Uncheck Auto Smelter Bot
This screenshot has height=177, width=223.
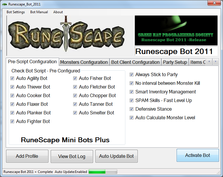(x=75, y=113)
